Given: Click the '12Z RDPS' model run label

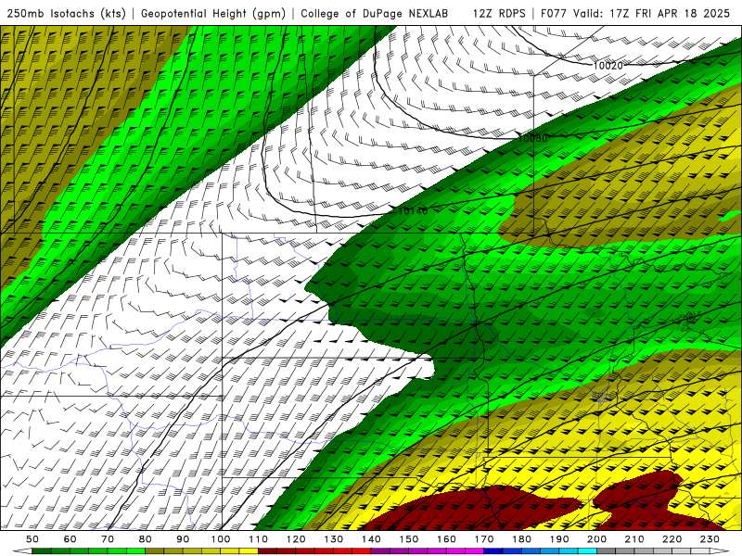Looking at the screenshot, I should tap(499, 13).
